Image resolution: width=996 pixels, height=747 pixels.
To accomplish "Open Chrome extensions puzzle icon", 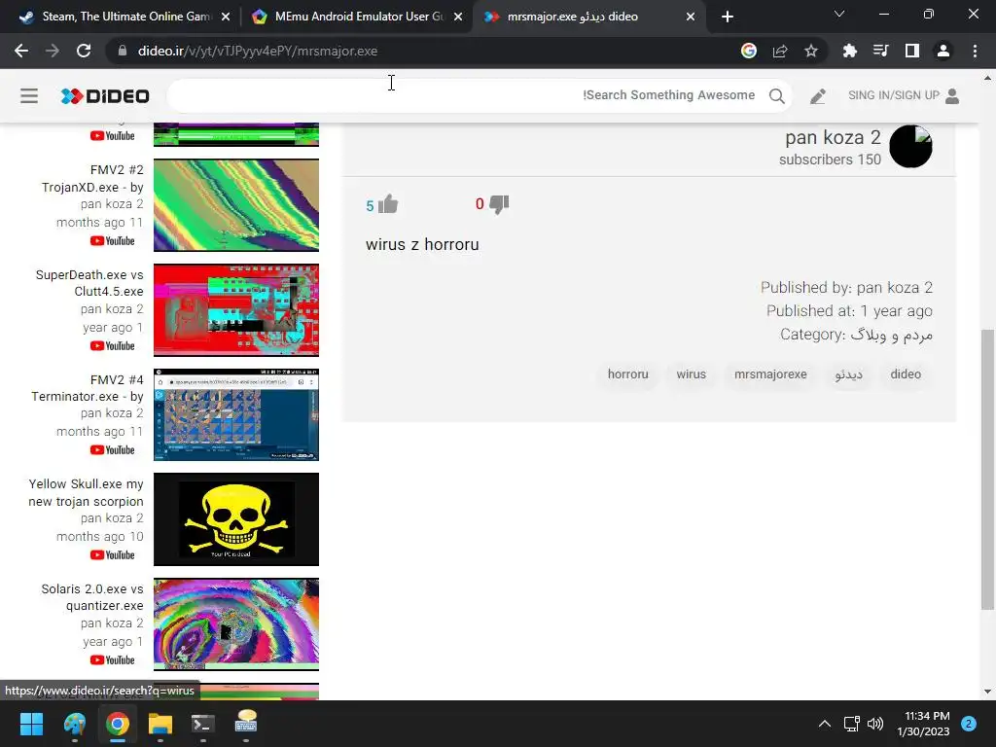I will click(x=849, y=51).
